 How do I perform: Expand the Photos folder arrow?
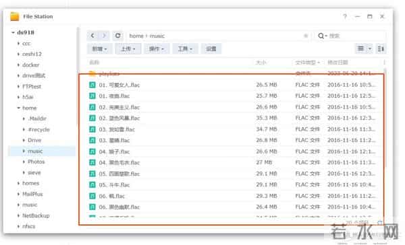[x=24, y=162]
